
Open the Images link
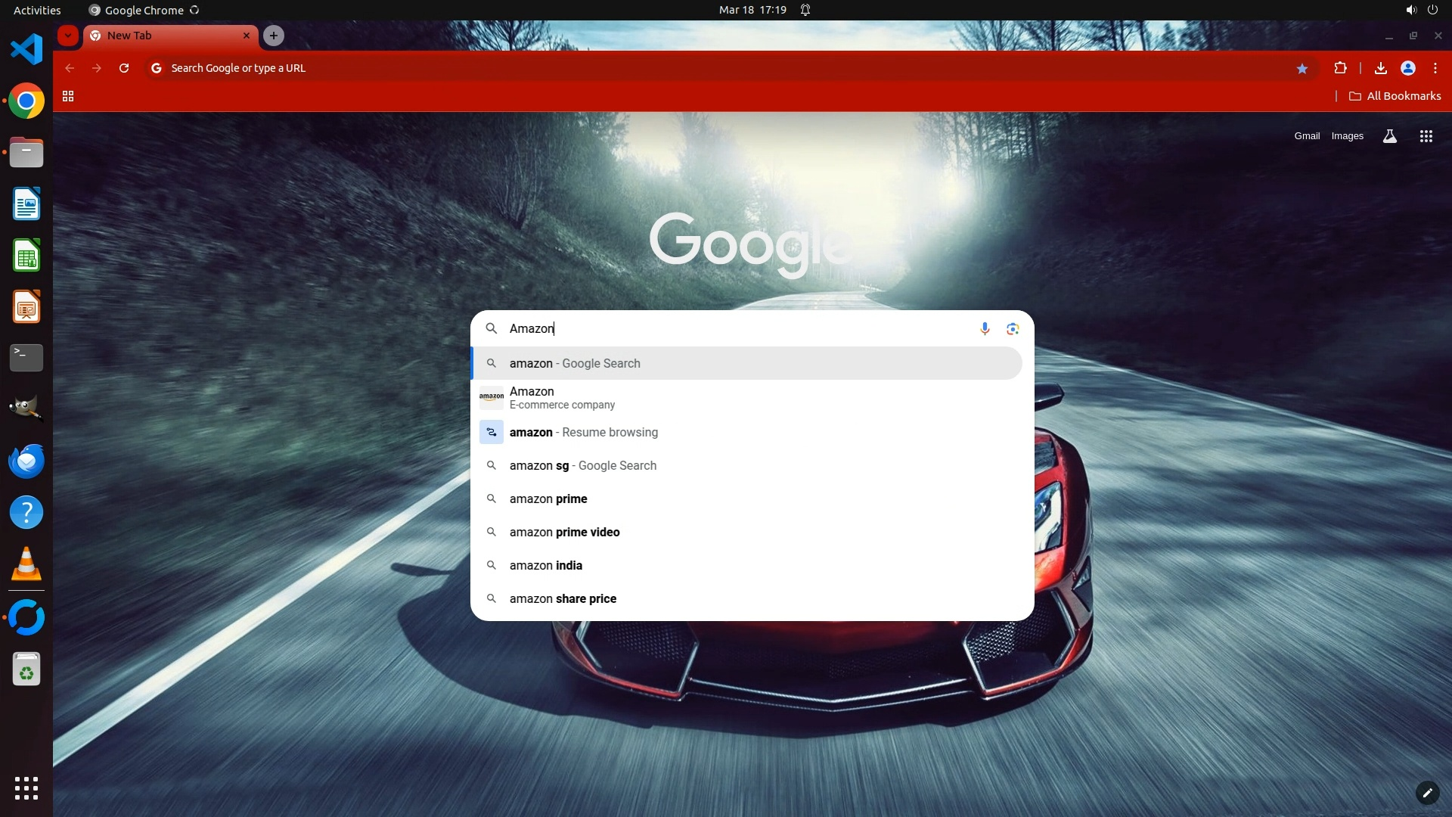pyautogui.click(x=1347, y=136)
